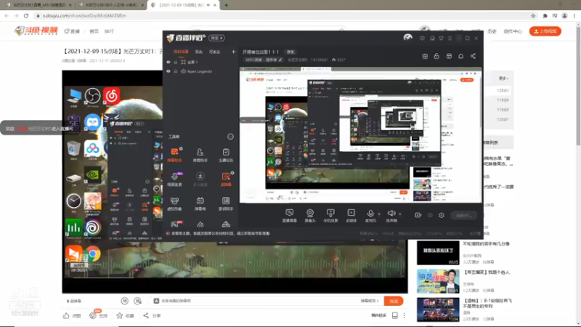Click the unlock padlock icon above preview
This screenshot has height=327, width=581.
point(436,56)
